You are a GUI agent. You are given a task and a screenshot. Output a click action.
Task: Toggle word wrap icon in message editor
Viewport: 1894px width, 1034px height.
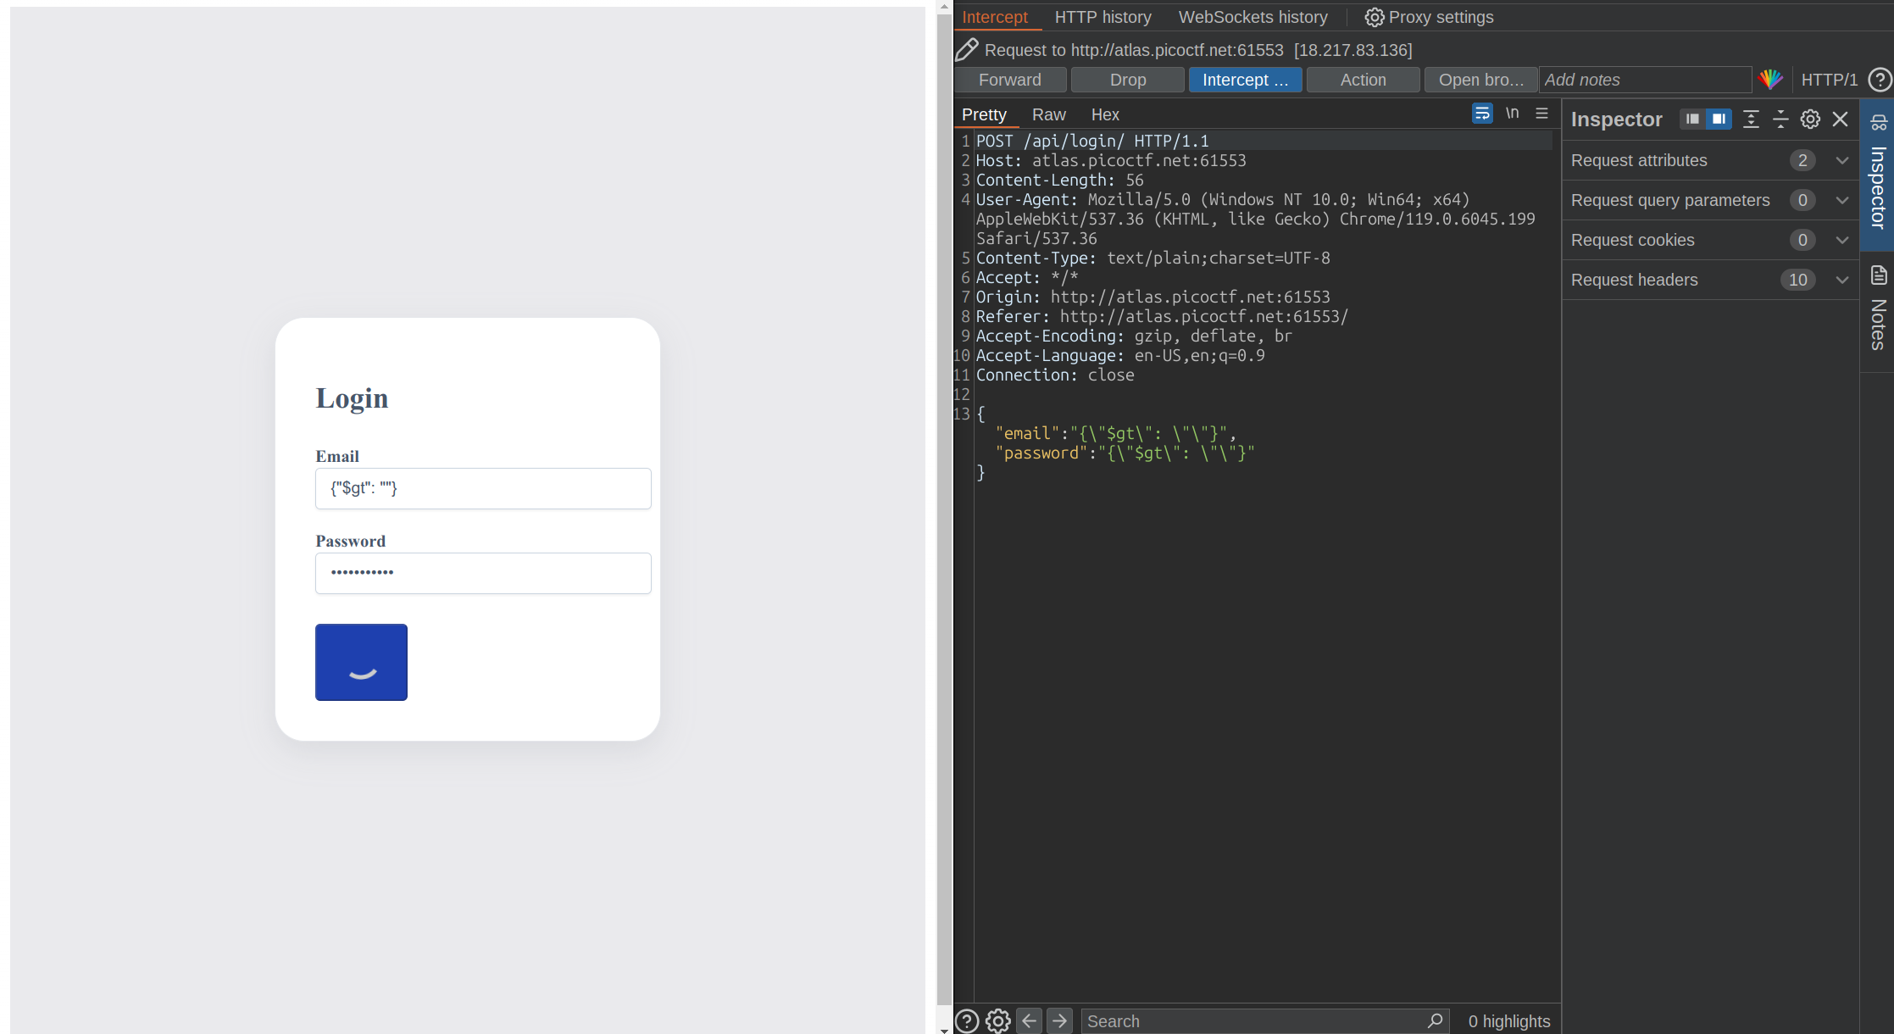point(1482,114)
